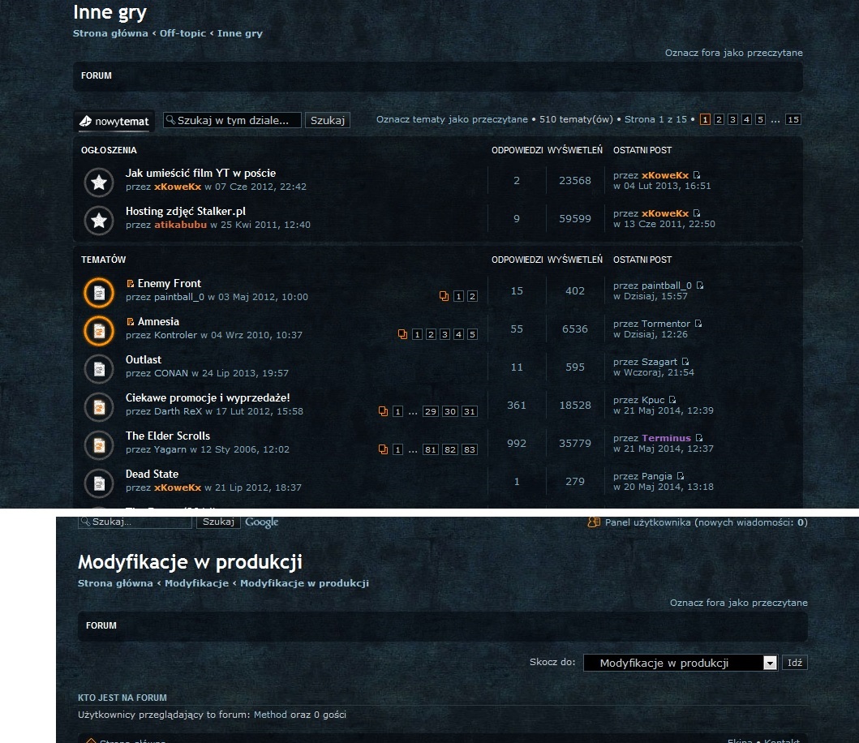Image resolution: width=859 pixels, height=743 pixels.
Task: View latest post icon by Kpuc
Action: point(672,399)
